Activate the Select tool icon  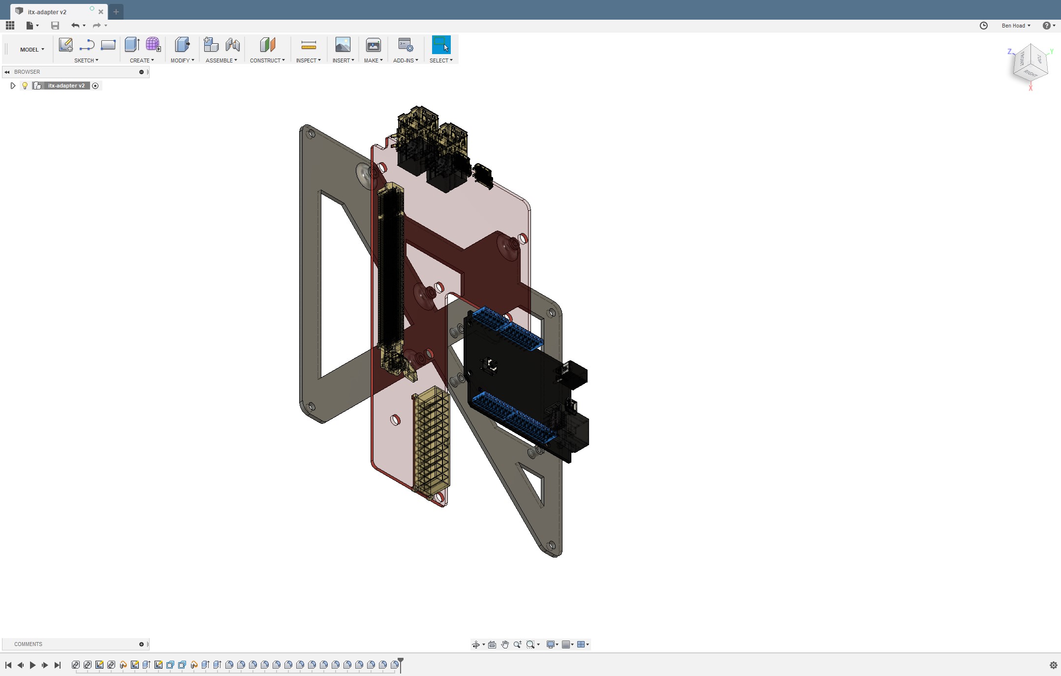coord(441,45)
